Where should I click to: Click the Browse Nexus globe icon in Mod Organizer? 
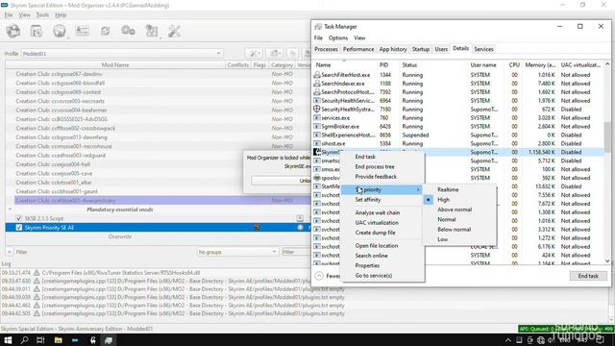pos(60,31)
